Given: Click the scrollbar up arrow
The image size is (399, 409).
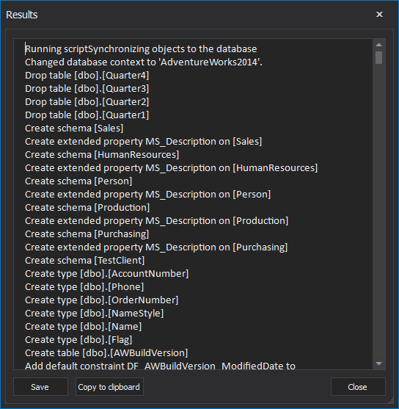Looking at the screenshot, I should click(x=379, y=45).
